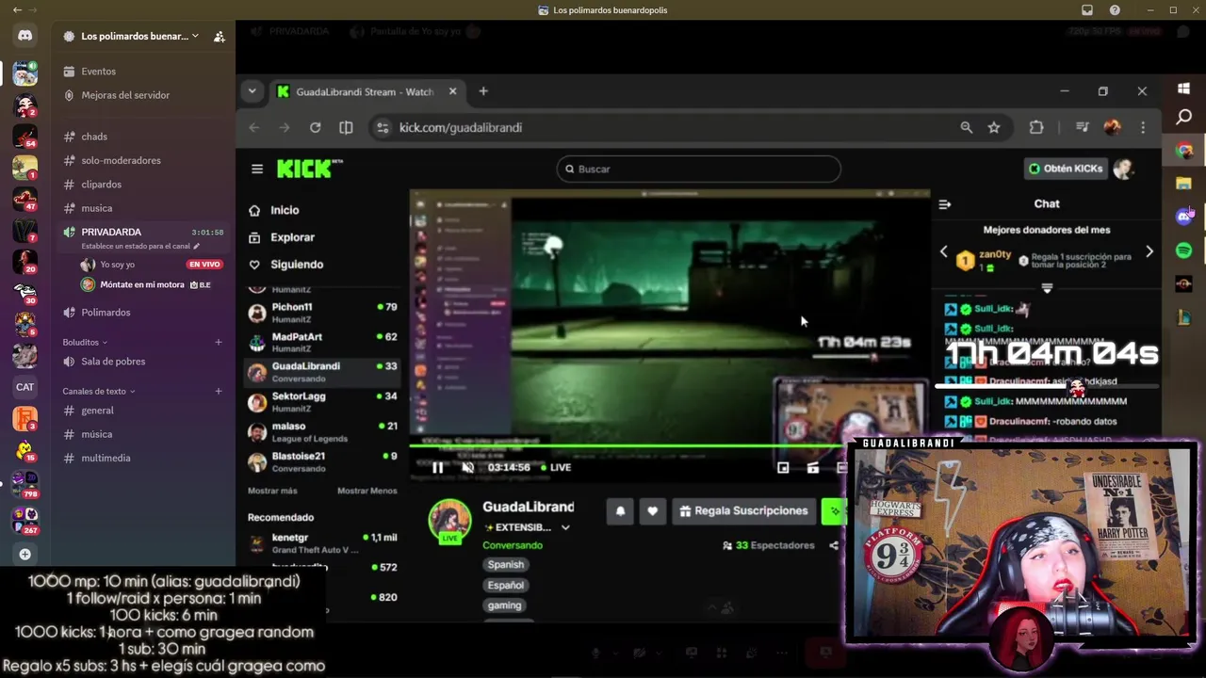Image resolution: width=1206 pixels, height=678 pixels.
Task: Join Sala de pobres voice channel
Action: point(113,362)
